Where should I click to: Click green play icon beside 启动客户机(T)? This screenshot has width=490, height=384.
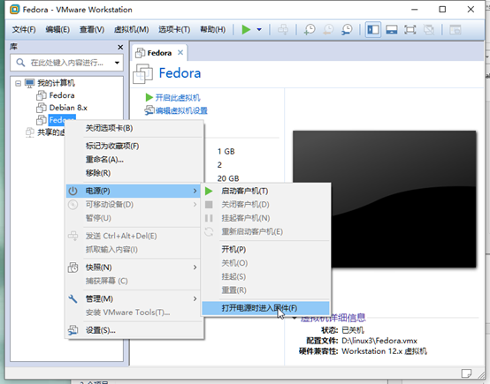[x=209, y=191]
